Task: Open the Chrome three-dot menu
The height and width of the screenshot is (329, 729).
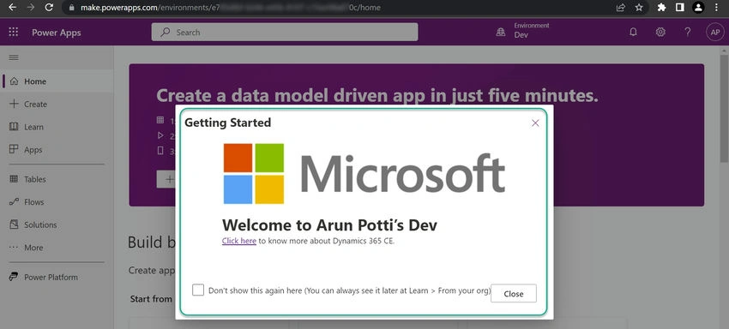Action: point(716,8)
